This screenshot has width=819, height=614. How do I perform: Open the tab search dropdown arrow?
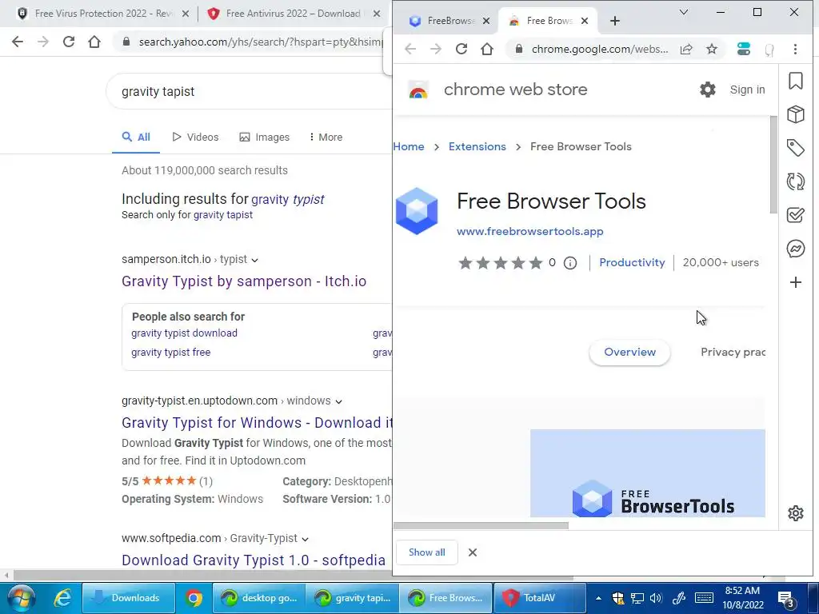683,12
